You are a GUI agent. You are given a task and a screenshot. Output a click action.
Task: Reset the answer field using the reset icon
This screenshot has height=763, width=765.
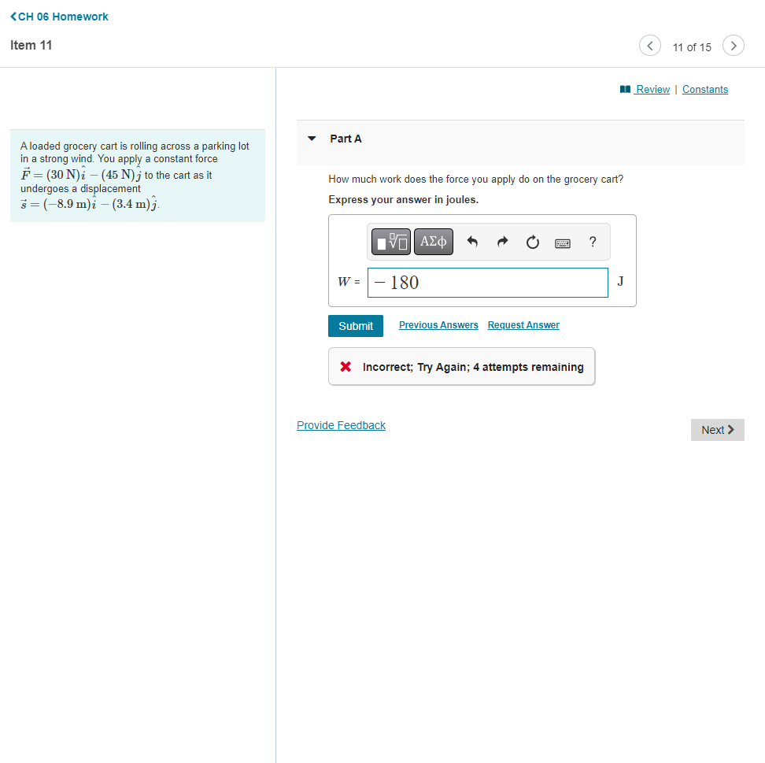click(x=532, y=242)
